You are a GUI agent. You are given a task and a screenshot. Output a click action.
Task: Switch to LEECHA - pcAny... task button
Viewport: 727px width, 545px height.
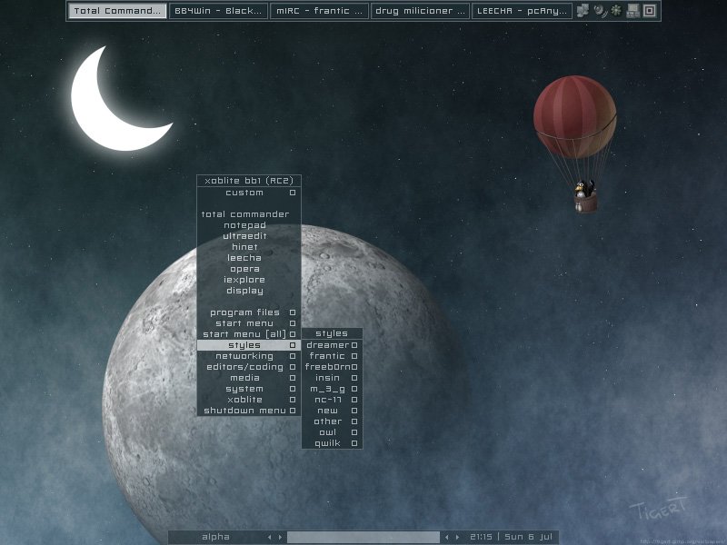(x=521, y=11)
